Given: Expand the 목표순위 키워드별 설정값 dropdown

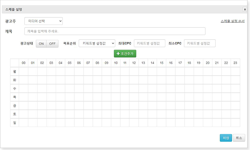Looking at the screenshot, I should [x=97, y=43].
